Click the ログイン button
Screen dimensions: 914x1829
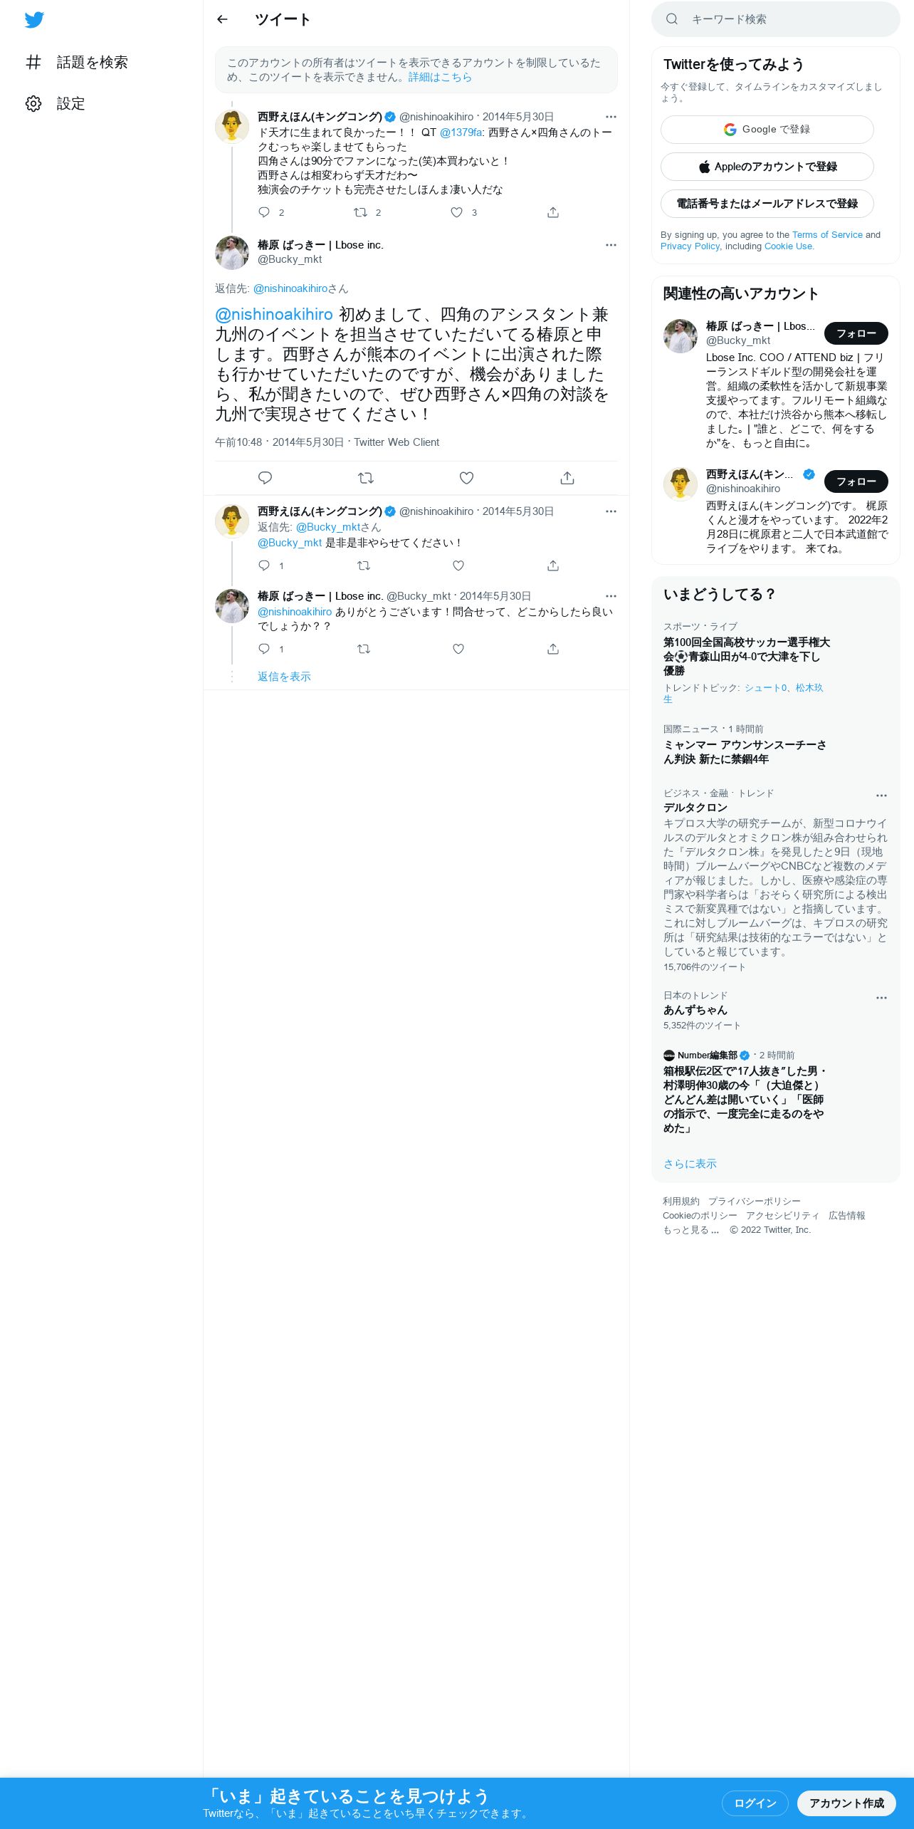pos(755,1803)
